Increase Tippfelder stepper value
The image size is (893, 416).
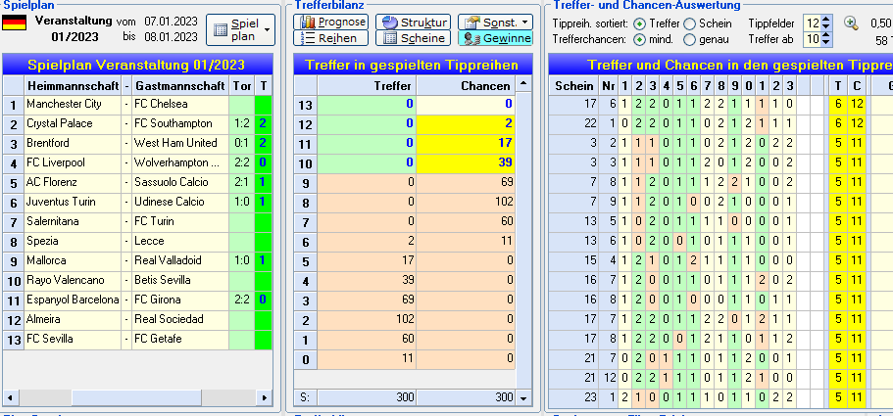(x=827, y=20)
